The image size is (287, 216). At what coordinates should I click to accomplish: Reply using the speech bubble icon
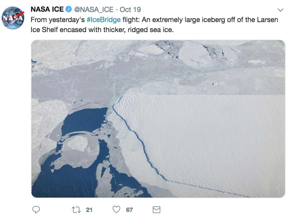pos(37,209)
